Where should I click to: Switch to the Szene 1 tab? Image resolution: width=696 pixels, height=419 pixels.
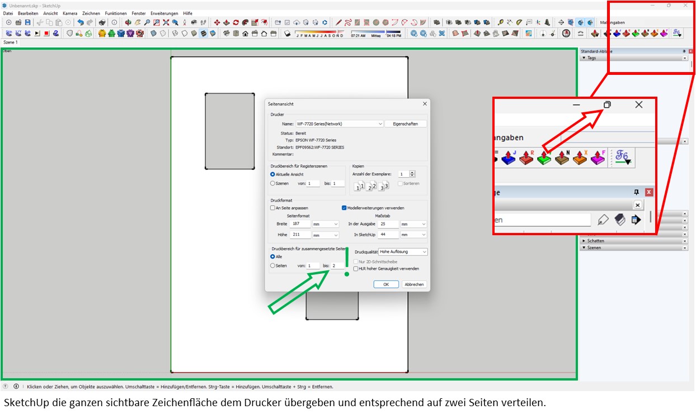point(10,42)
